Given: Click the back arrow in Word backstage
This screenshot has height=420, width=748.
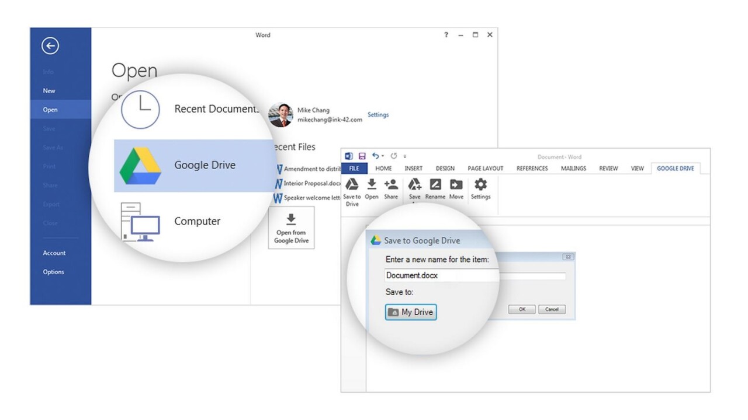Looking at the screenshot, I should click(50, 46).
